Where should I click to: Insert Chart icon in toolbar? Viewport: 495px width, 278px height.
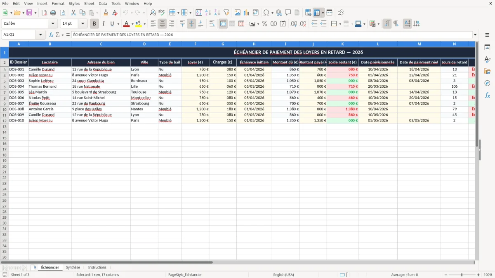[247, 13]
